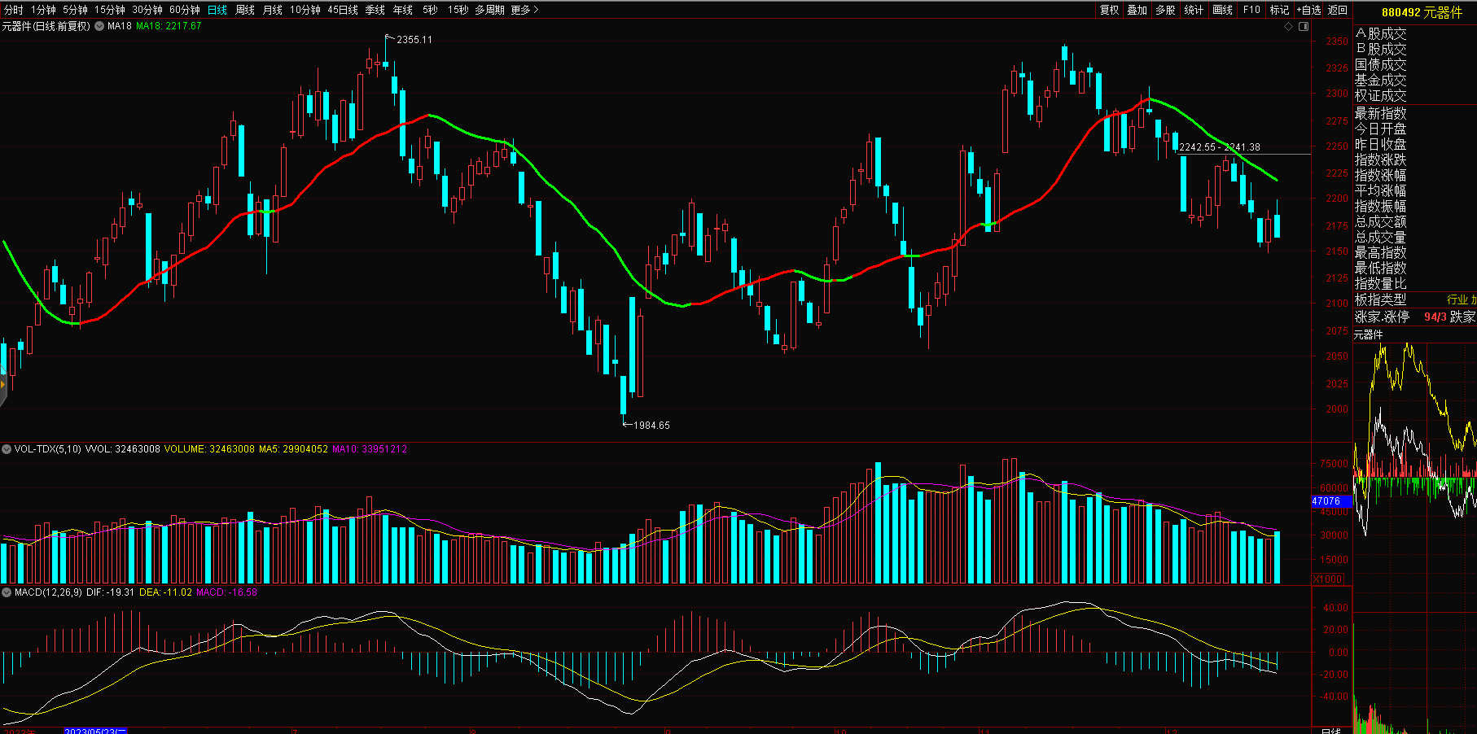Switch to 分时 intraday view

point(14,10)
